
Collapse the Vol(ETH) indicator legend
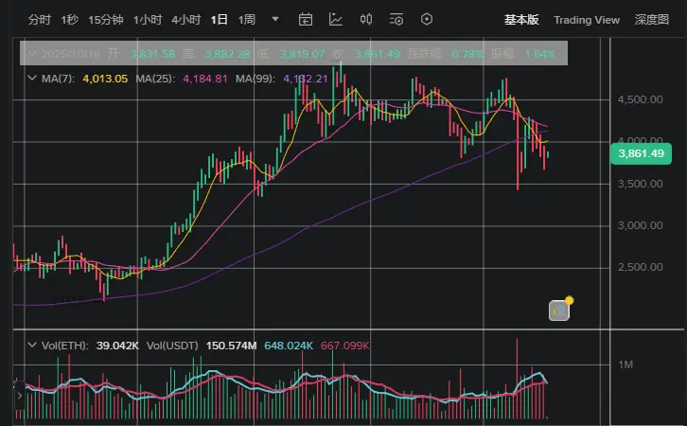[x=31, y=345]
